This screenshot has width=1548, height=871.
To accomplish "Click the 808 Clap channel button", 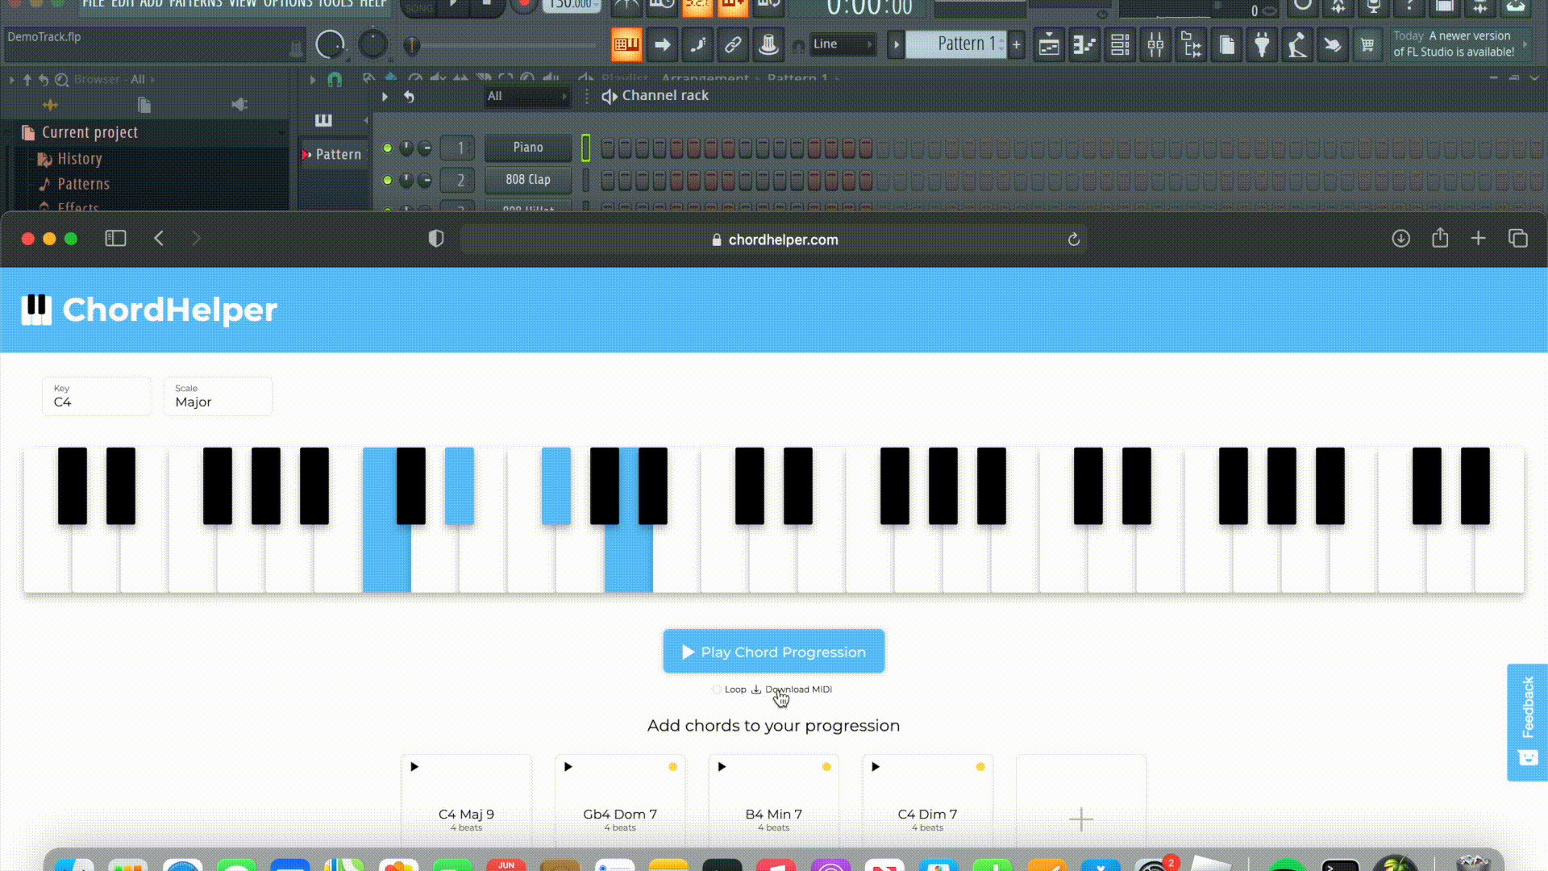I will tap(528, 180).
